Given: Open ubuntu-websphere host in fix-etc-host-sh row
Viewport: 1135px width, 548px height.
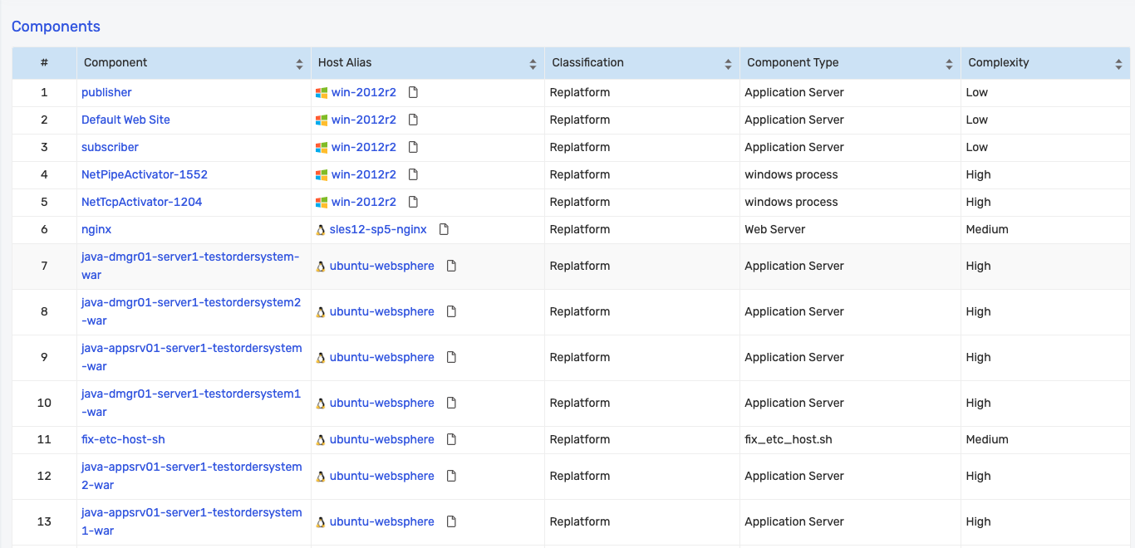Looking at the screenshot, I should [382, 439].
